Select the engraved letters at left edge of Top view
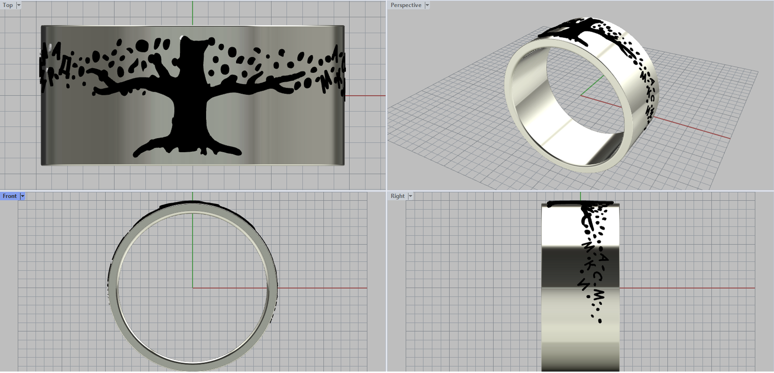 click(53, 65)
